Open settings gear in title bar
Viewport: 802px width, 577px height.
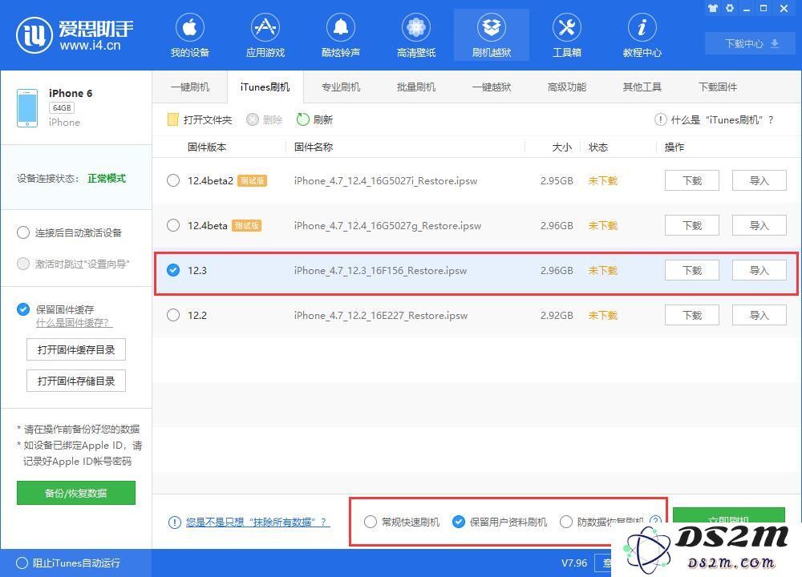[730, 8]
